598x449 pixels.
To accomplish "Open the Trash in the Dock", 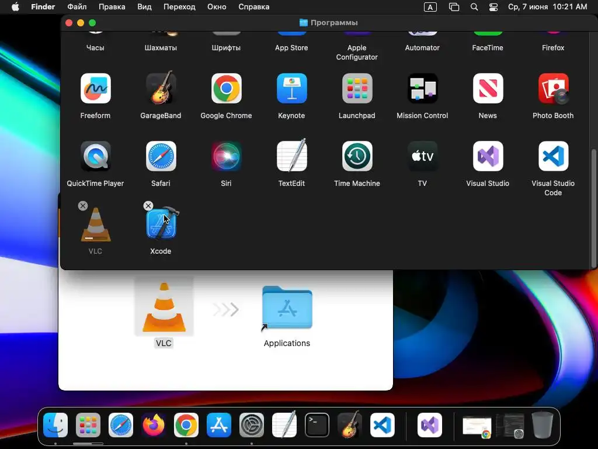I will (543, 425).
